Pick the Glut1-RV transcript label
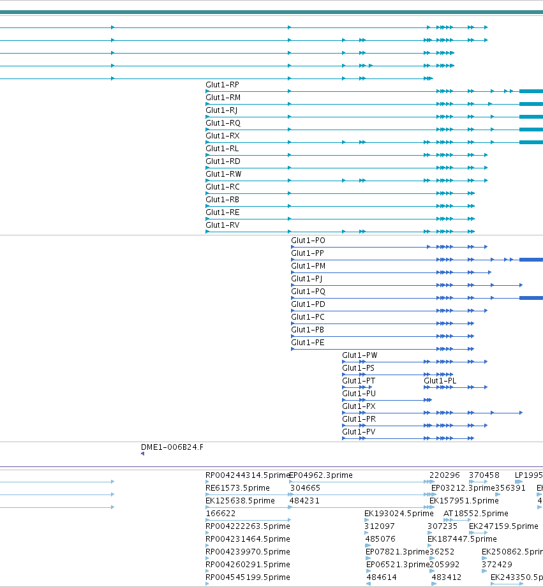Screen dimensions: 543x587 (x=223, y=225)
